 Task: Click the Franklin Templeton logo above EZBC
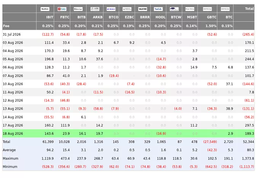[x=127, y=9]
